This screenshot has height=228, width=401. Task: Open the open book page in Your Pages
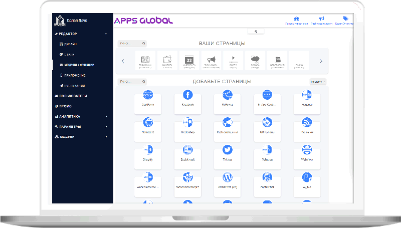145,61
